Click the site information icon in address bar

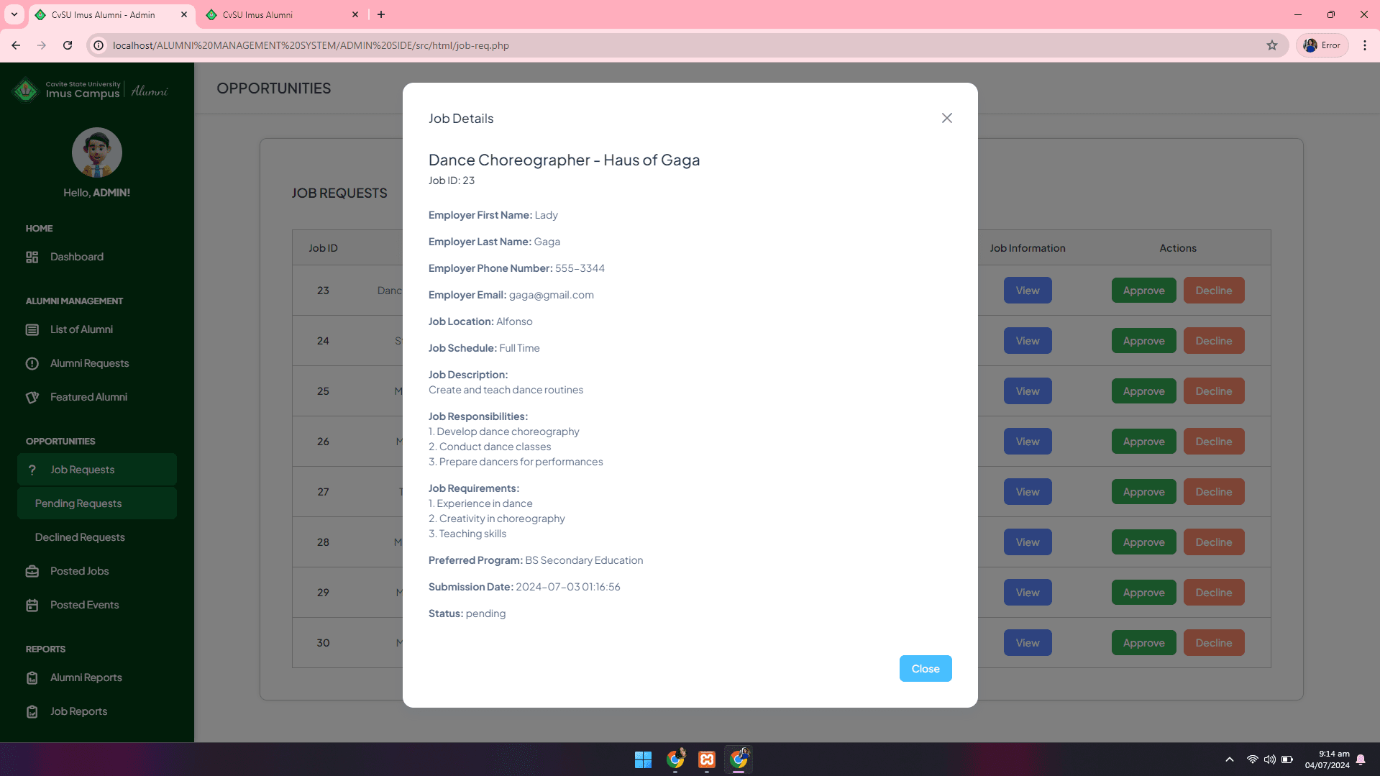click(99, 45)
